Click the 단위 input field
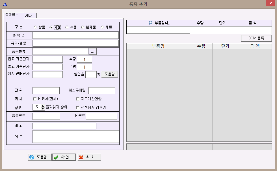 46,91
